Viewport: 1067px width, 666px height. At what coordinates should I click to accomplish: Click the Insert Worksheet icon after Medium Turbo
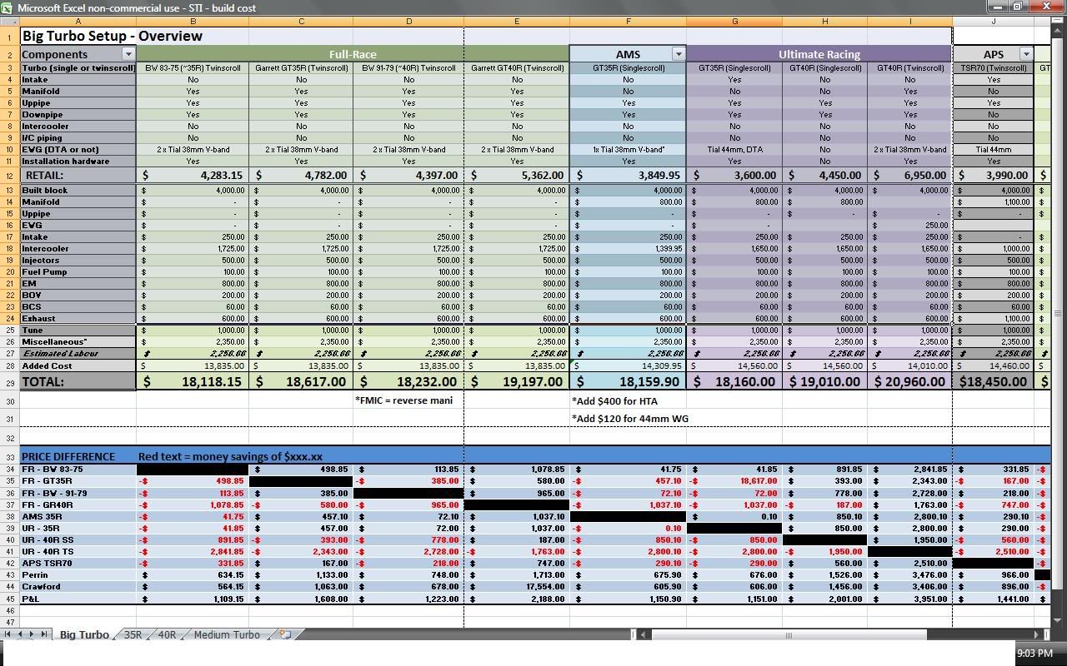(285, 634)
